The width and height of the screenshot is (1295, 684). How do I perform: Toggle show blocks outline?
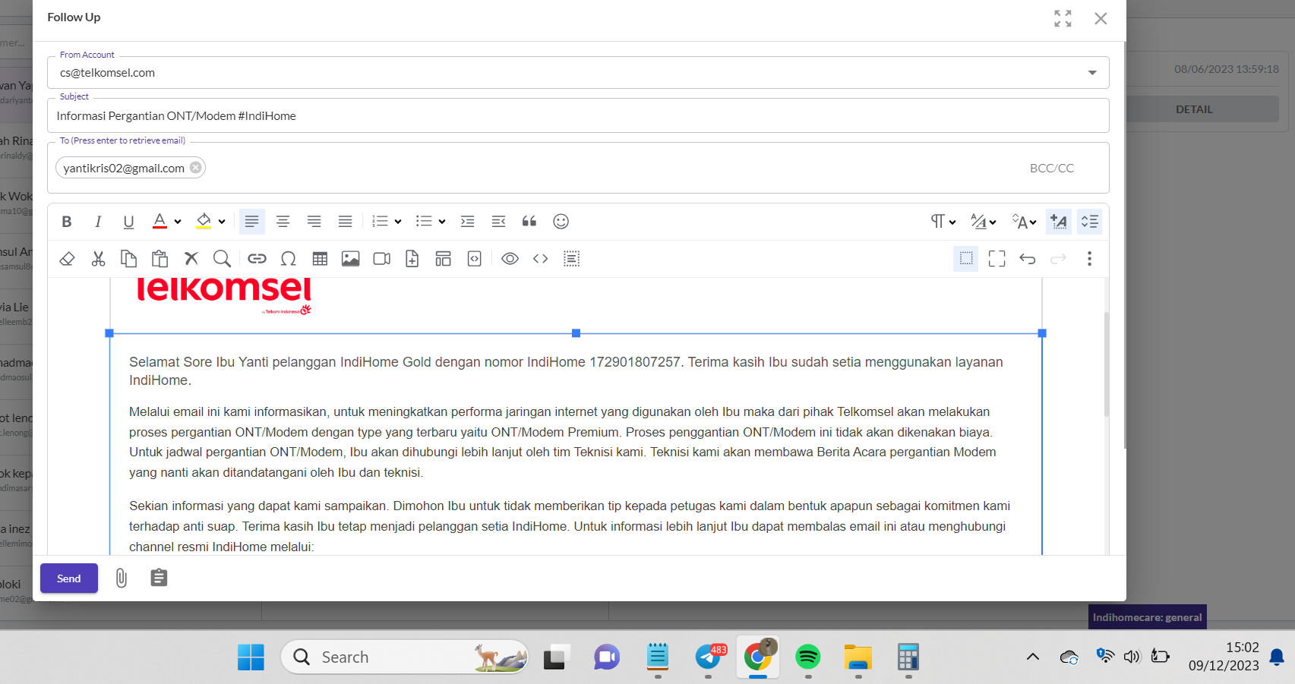[x=966, y=259]
